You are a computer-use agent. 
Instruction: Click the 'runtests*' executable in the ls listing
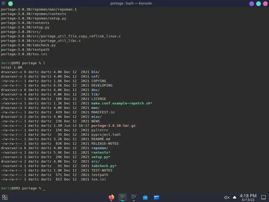pyautogui.click(x=101, y=152)
